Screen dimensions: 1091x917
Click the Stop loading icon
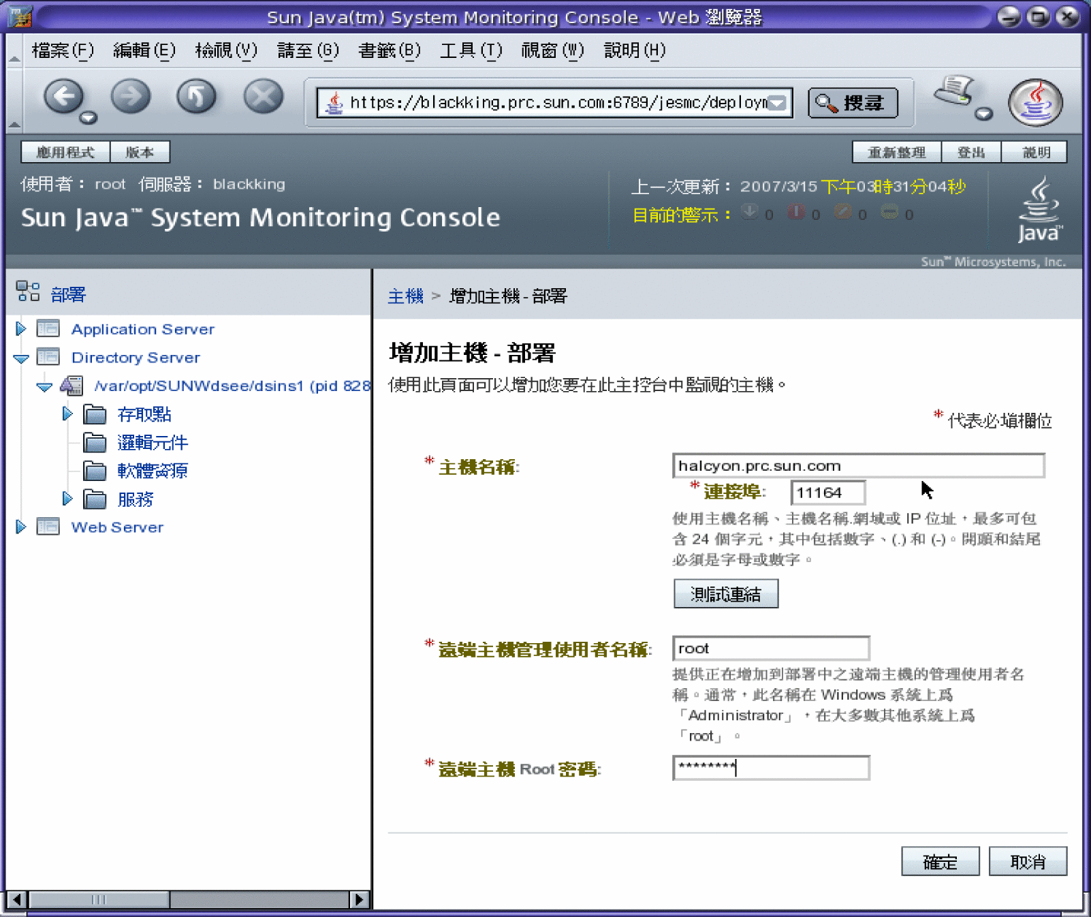(263, 96)
